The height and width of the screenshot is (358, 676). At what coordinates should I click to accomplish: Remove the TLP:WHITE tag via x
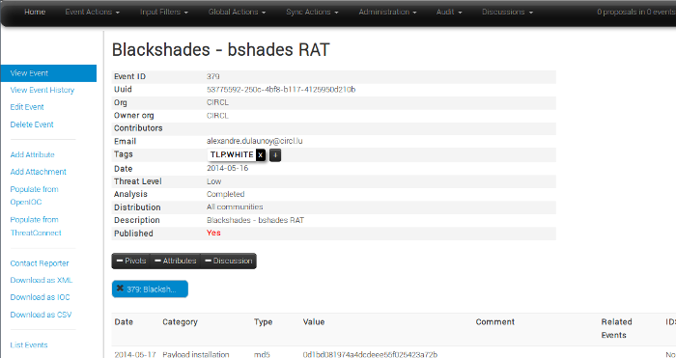point(261,155)
